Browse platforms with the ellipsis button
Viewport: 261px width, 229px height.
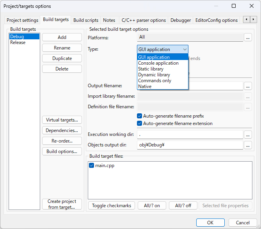tap(248, 37)
